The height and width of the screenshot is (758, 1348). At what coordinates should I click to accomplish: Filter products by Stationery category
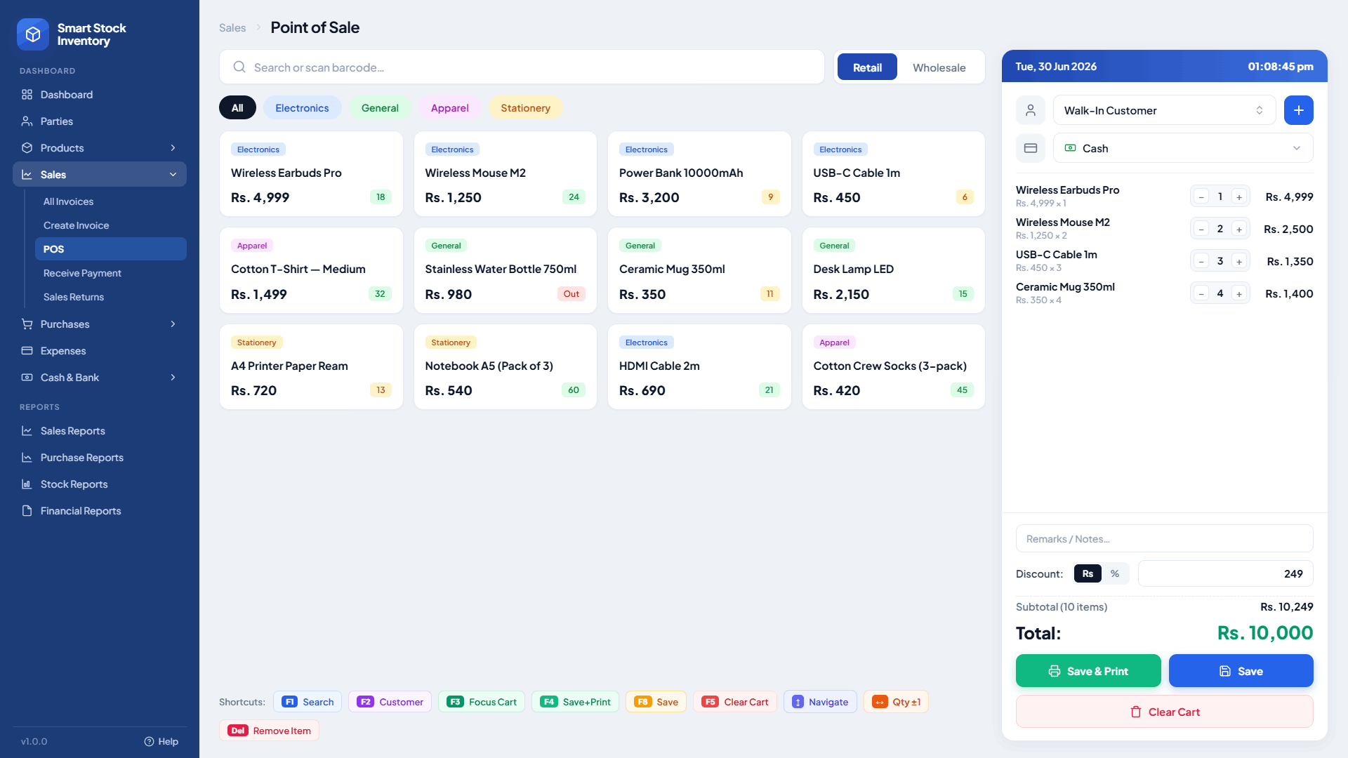[525, 108]
